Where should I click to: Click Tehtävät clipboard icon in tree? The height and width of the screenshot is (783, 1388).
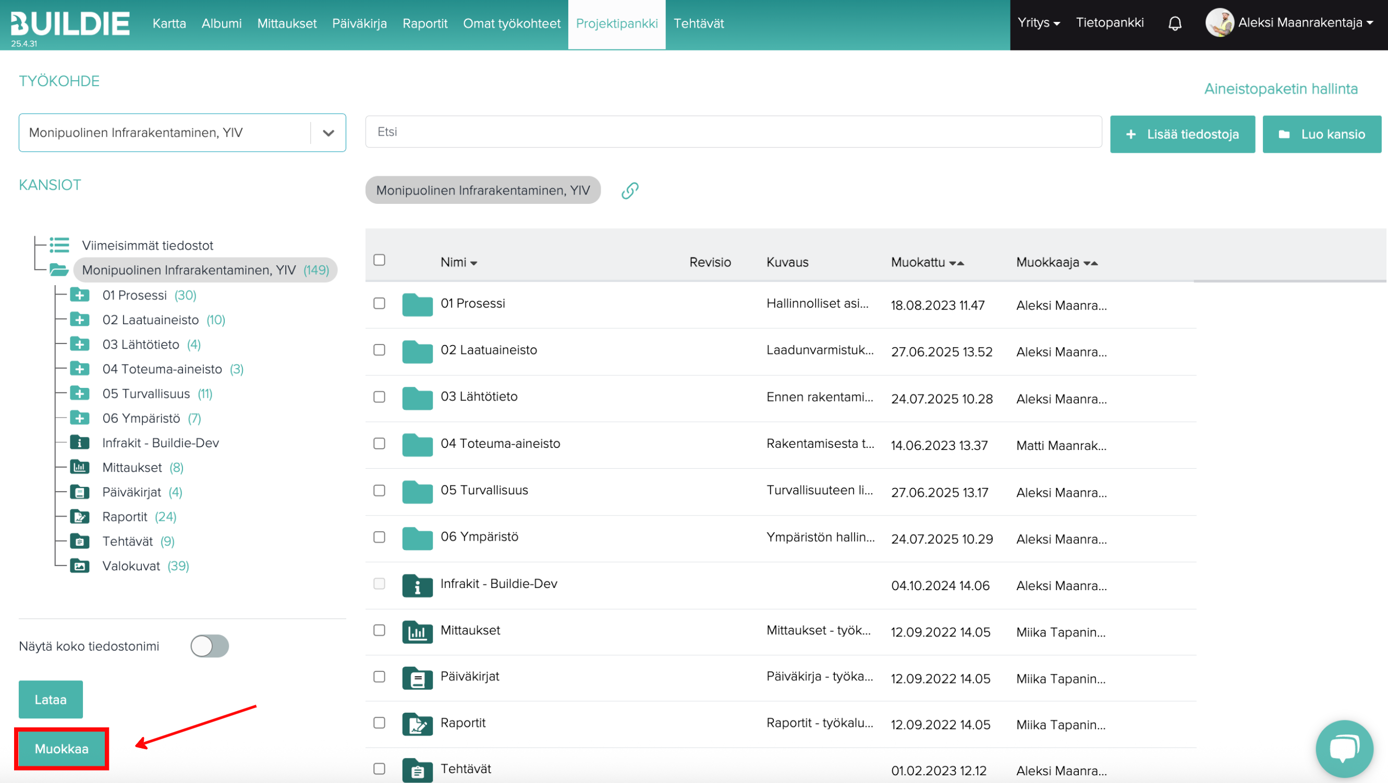point(80,541)
